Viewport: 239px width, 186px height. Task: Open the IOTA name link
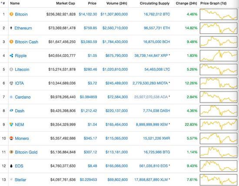click(x=20, y=83)
